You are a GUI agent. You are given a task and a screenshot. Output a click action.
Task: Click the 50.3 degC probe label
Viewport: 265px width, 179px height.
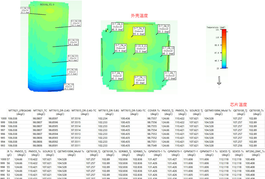(164, 29)
